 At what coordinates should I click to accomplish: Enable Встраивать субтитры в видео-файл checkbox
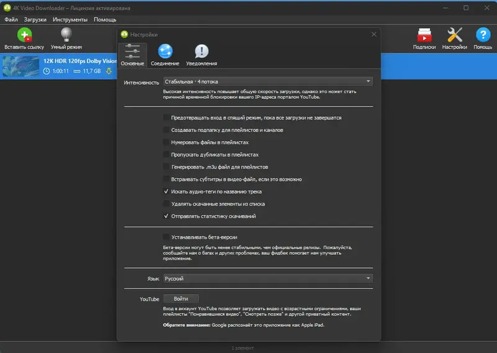(166, 179)
